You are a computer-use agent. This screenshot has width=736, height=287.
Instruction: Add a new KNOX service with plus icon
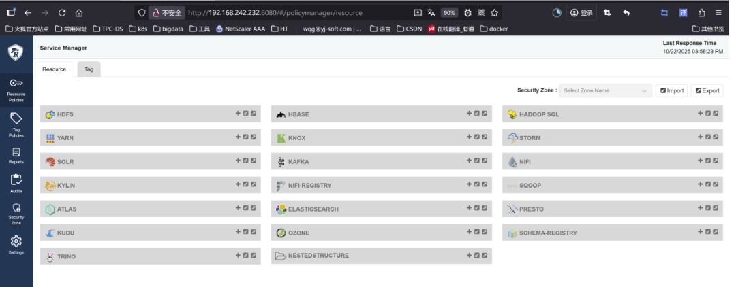469,137
